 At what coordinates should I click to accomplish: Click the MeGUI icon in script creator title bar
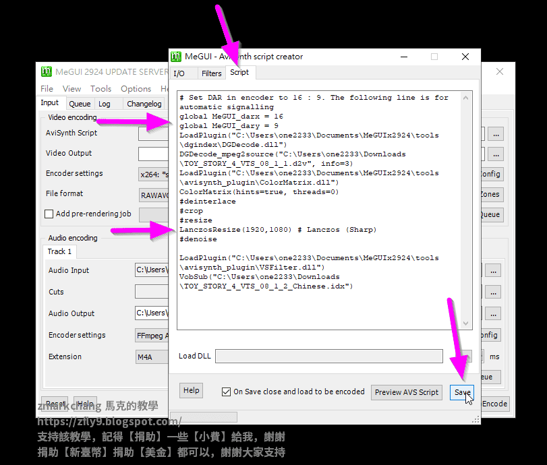pos(176,57)
